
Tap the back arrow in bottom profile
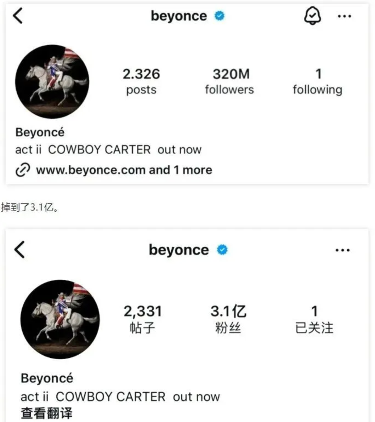coord(19,250)
